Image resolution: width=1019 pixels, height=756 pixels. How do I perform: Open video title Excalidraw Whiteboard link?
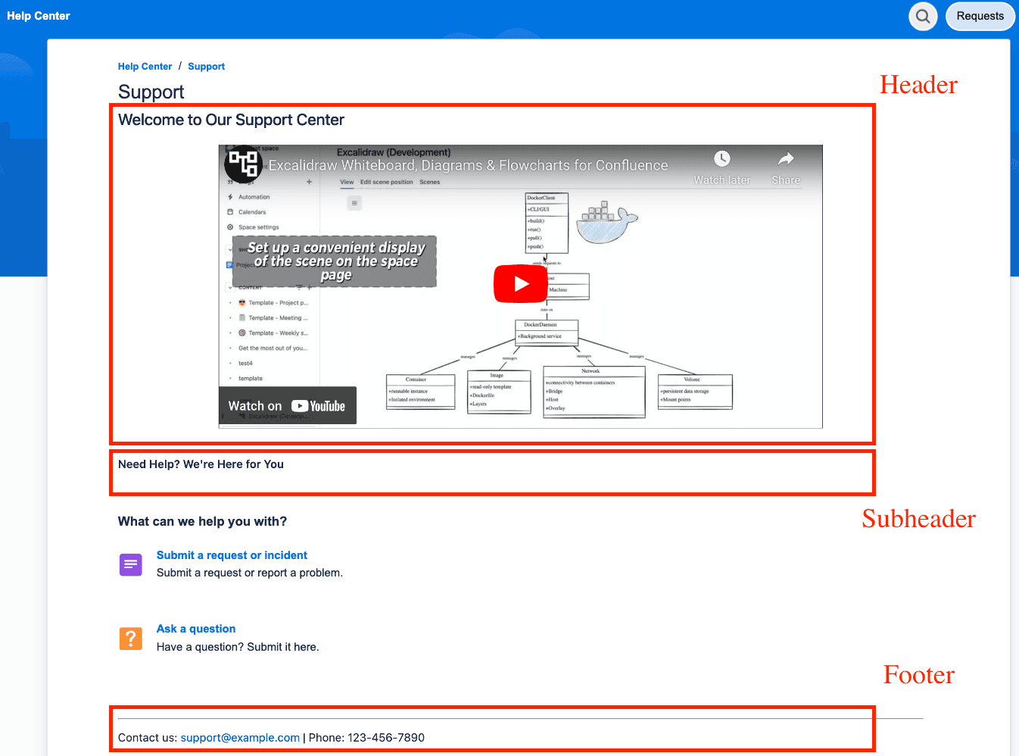(x=468, y=165)
